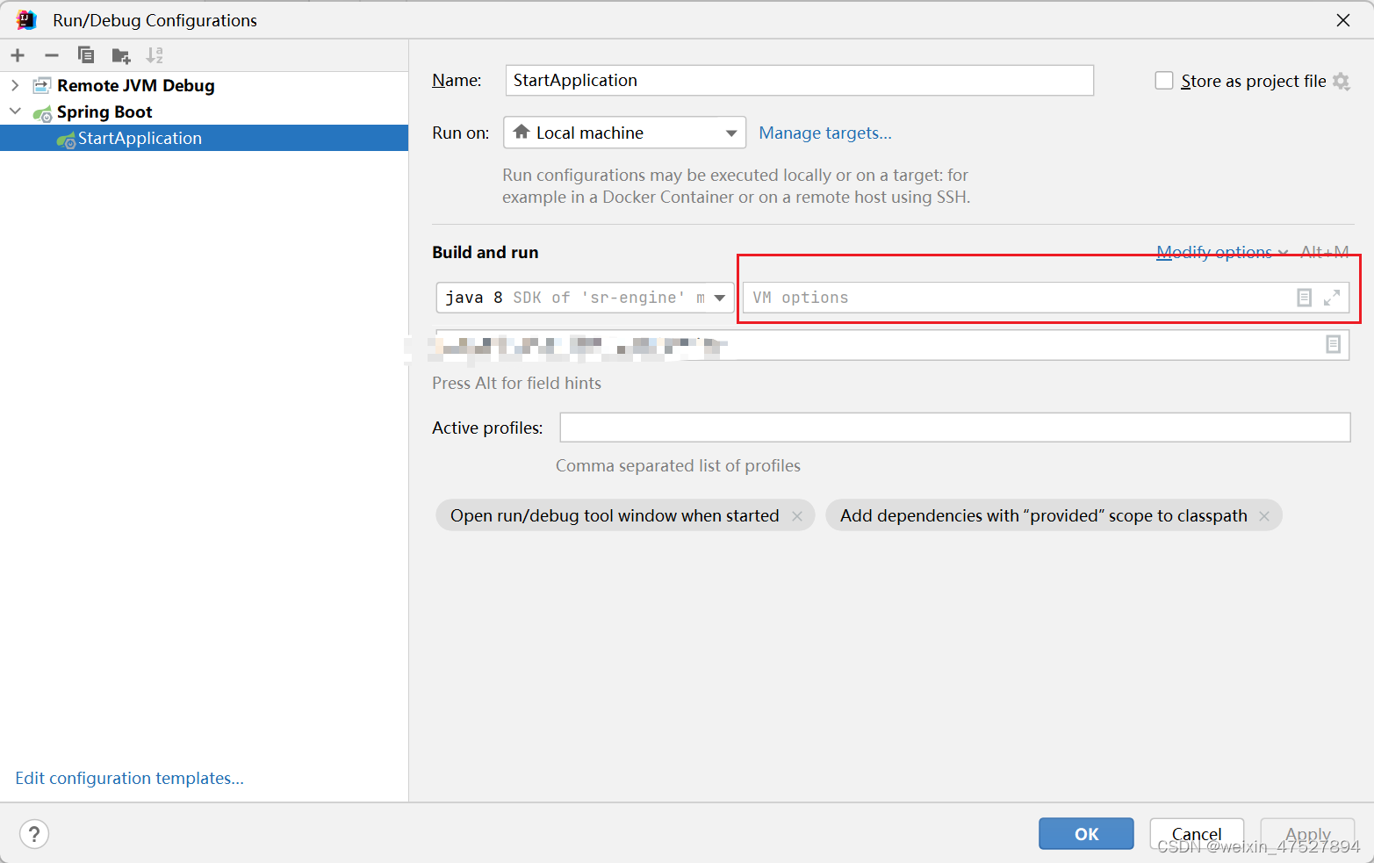This screenshot has width=1374, height=863.
Task: Expand the VM options field
Action: pyautogui.click(x=1332, y=298)
